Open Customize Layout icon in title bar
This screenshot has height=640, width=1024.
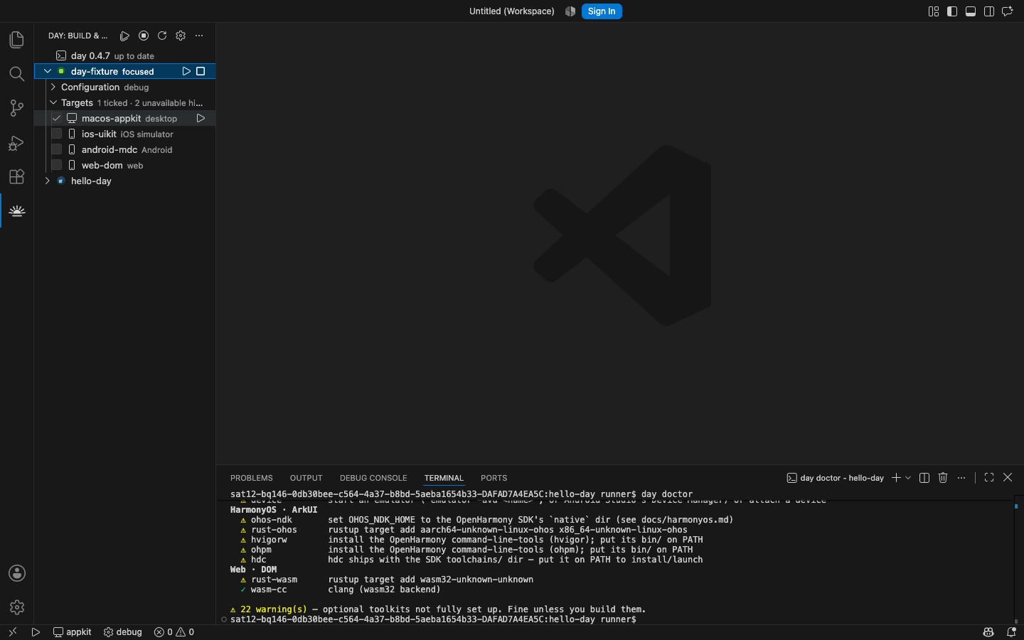tap(934, 11)
